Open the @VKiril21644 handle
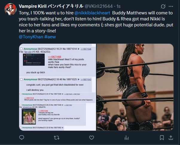This screenshot has width=180, height=145. coord(98,6)
